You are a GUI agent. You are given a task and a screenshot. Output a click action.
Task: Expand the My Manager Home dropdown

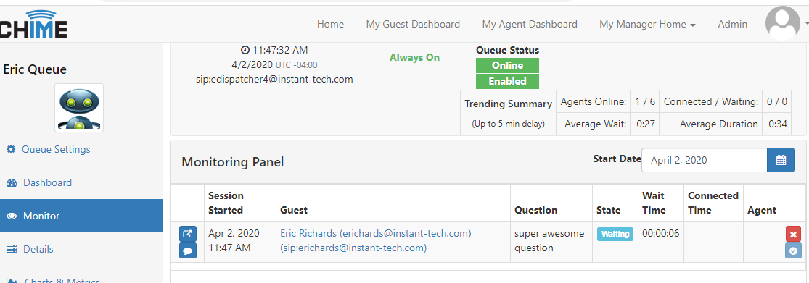coord(647,24)
